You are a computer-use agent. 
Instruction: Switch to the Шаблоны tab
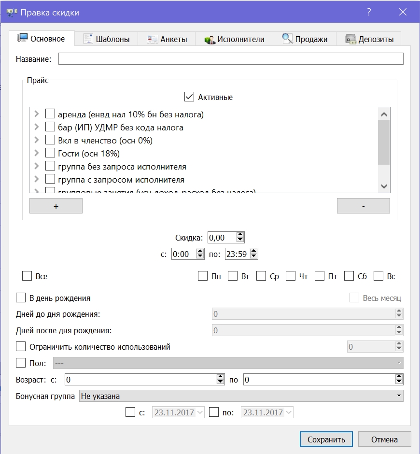pyautogui.click(x=106, y=39)
